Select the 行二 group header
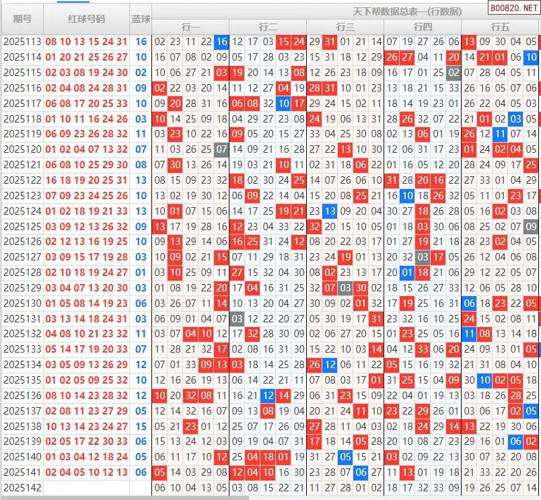 [x=268, y=27]
